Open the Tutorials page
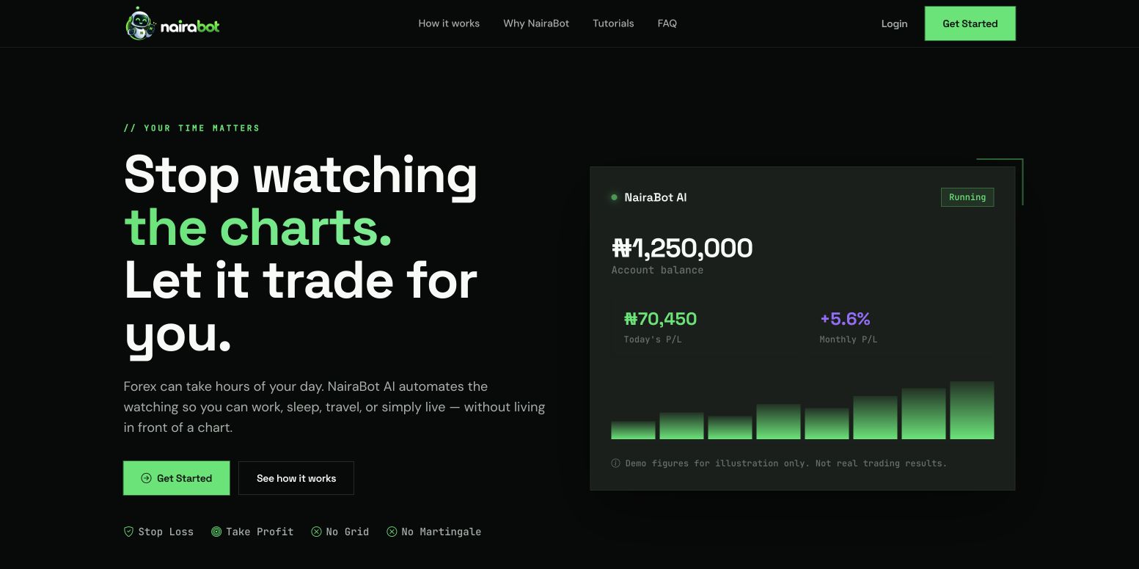1139x569 pixels. click(x=613, y=23)
